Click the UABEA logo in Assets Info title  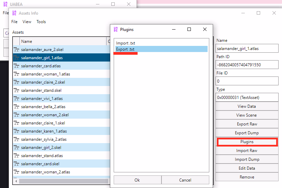(x=14, y=13)
